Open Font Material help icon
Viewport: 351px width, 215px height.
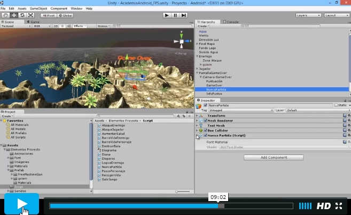tap(345, 142)
